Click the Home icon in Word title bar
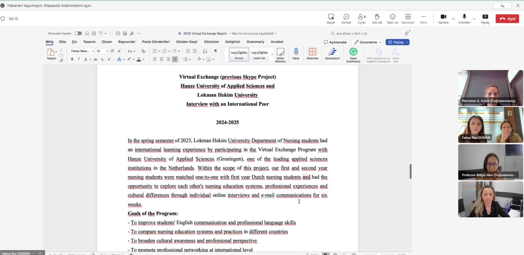Screen dimensions: 524x255 coord(87,33)
